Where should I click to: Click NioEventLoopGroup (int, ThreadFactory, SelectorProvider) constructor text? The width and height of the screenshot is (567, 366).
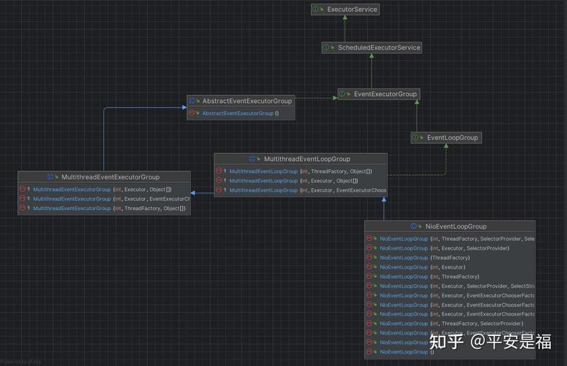tap(451, 324)
